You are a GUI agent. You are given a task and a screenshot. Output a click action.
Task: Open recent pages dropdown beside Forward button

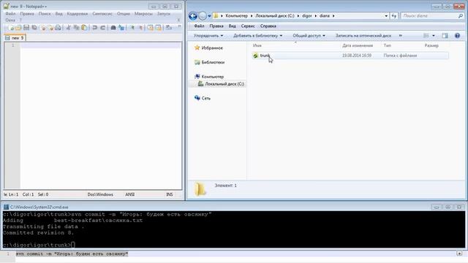210,16
